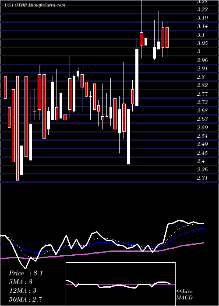This screenshot has height=306, width=219.
Task: Select the 2.45 price axis label
Action: pyautogui.click(x=202, y=153)
